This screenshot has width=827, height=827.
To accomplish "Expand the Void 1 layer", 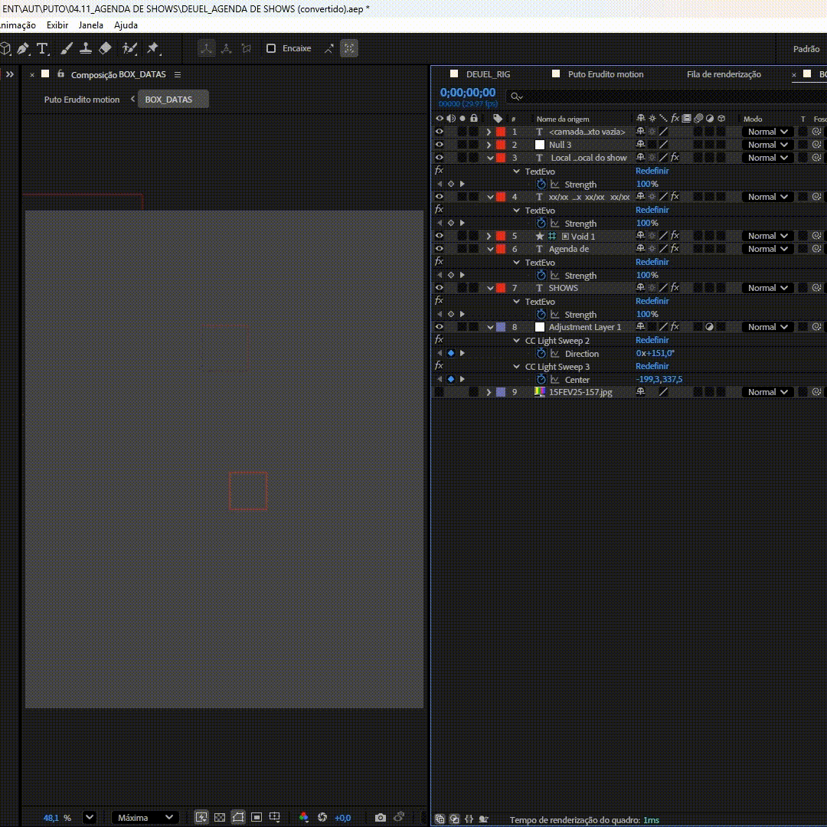I will point(489,236).
